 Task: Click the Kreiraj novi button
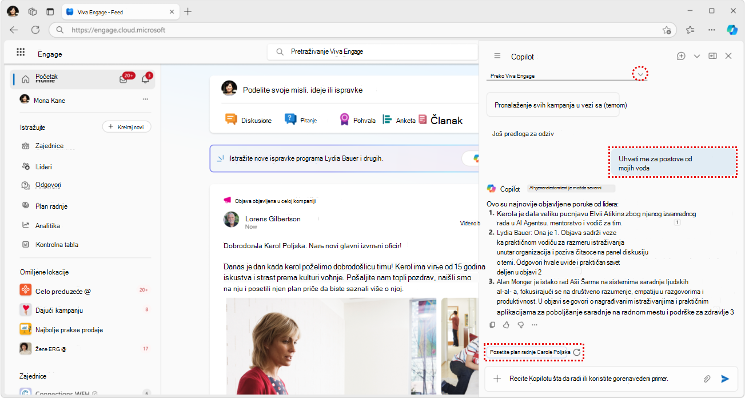coord(126,127)
